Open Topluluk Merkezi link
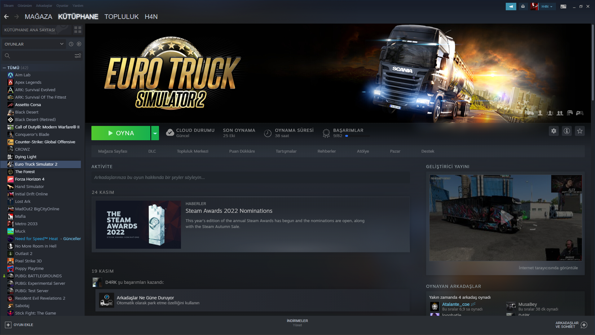Screen dimensions: 595x335 pos(192,151)
